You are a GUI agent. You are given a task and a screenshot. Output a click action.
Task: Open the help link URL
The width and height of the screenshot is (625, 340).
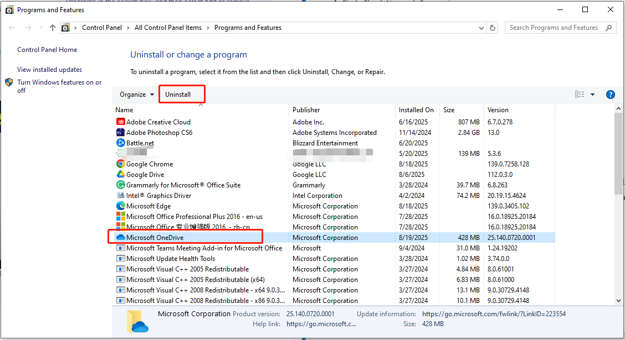click(321, 324)
